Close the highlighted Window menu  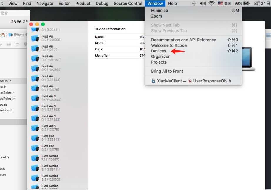(155, 4)
